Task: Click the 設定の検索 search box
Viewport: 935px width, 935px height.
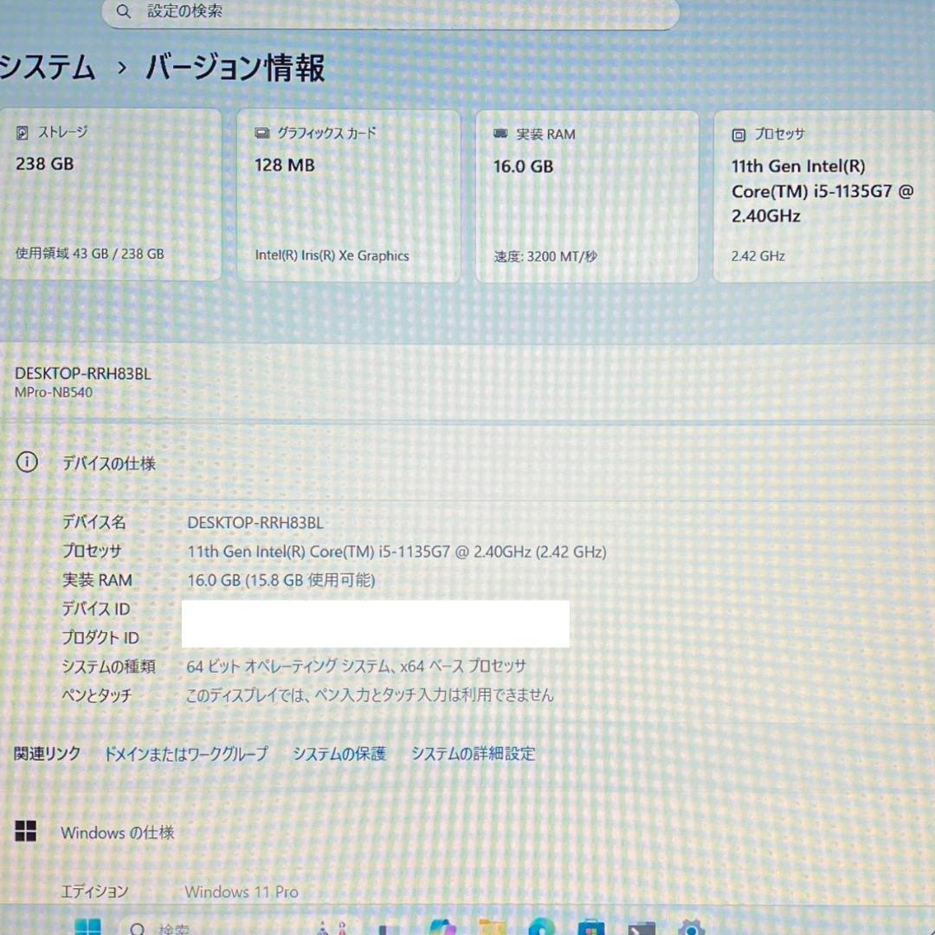Action: [x=390, y=11]
